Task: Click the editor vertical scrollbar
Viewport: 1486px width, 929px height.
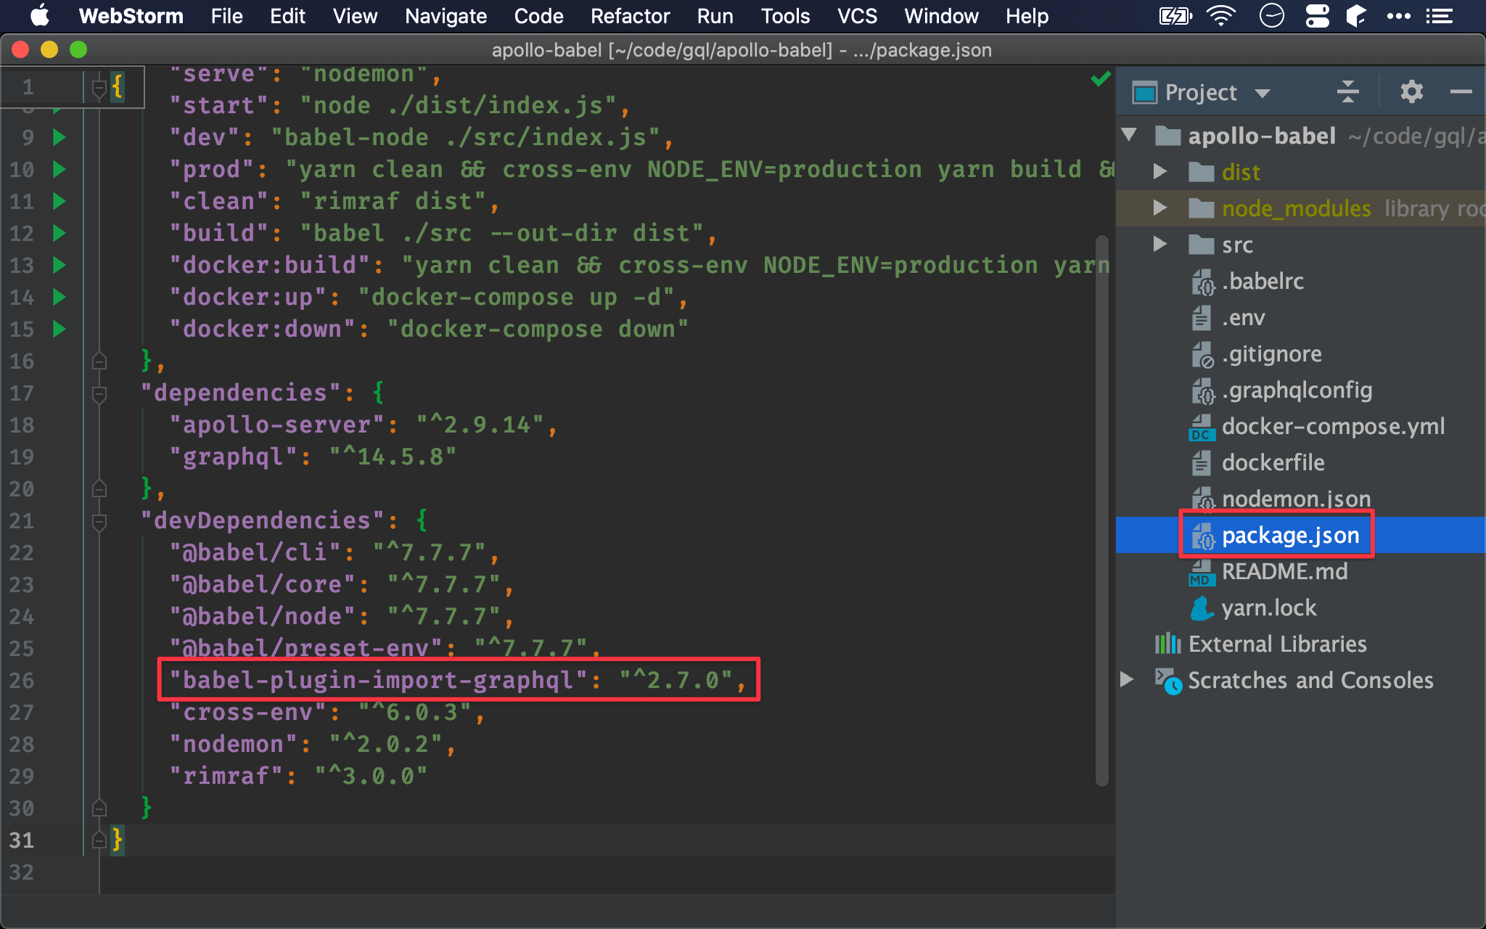Action: coord(1101,510)
